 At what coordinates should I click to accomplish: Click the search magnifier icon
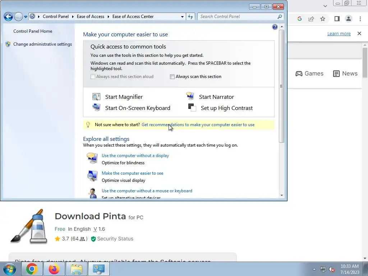[280, 17]
